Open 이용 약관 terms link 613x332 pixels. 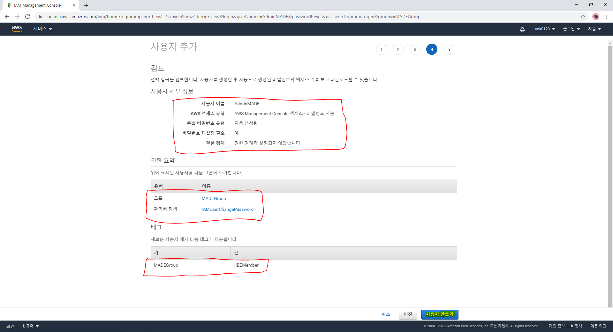(x=598, y=326)
